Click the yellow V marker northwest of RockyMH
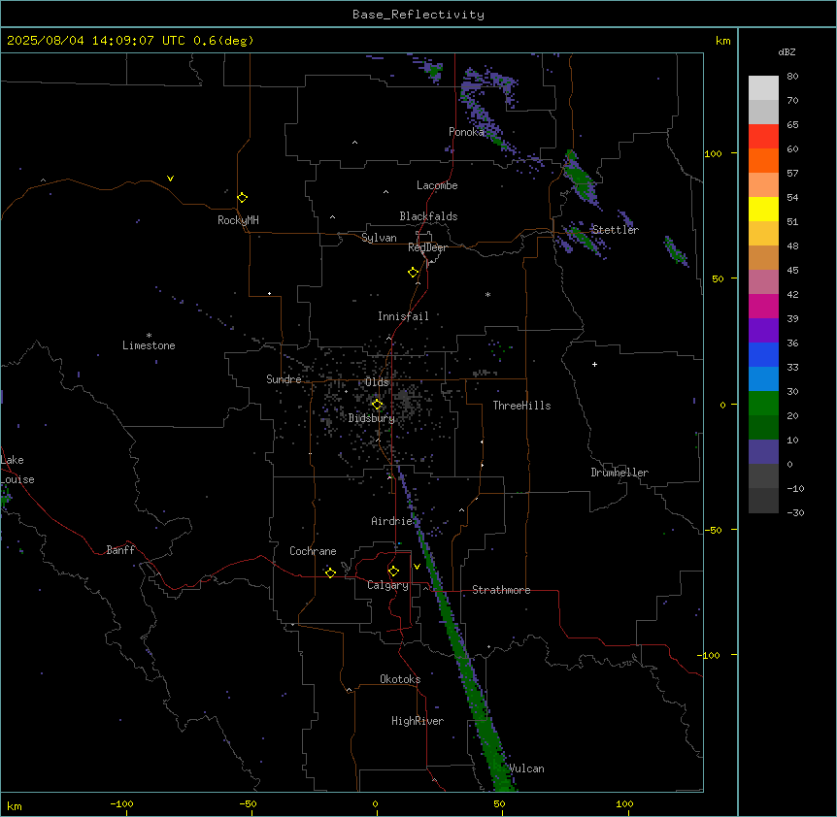 (x=170, y=179)
